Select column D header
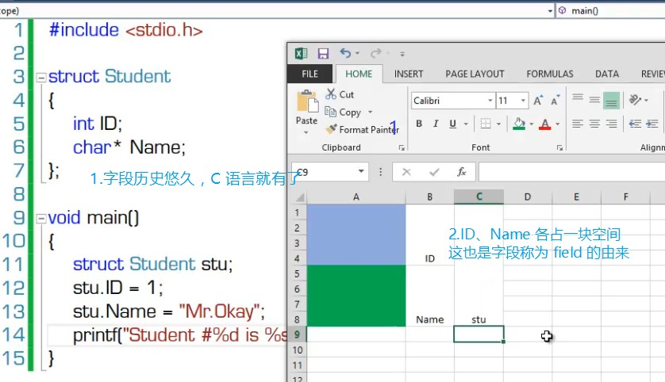This screenshot has height=382, width=665. (528, 197)
